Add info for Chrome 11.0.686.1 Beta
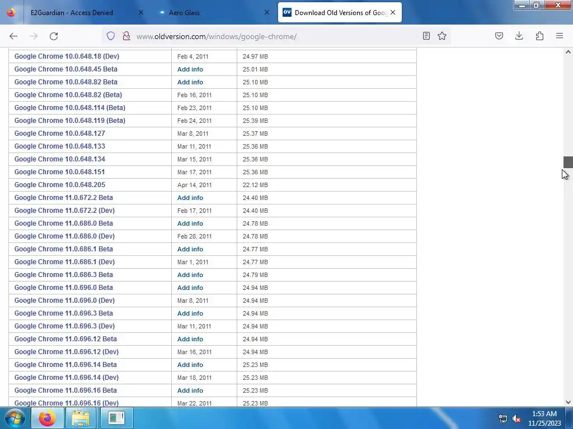 (x=190, y=249)
